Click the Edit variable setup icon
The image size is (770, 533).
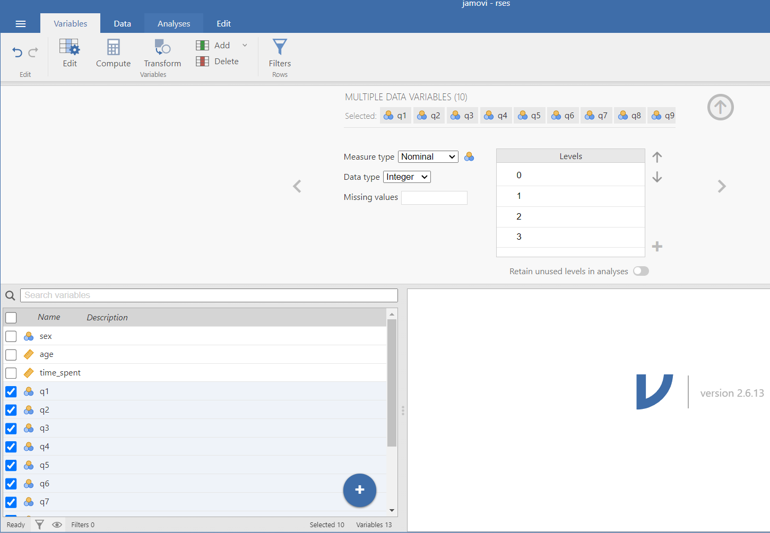tap(70, 48)
